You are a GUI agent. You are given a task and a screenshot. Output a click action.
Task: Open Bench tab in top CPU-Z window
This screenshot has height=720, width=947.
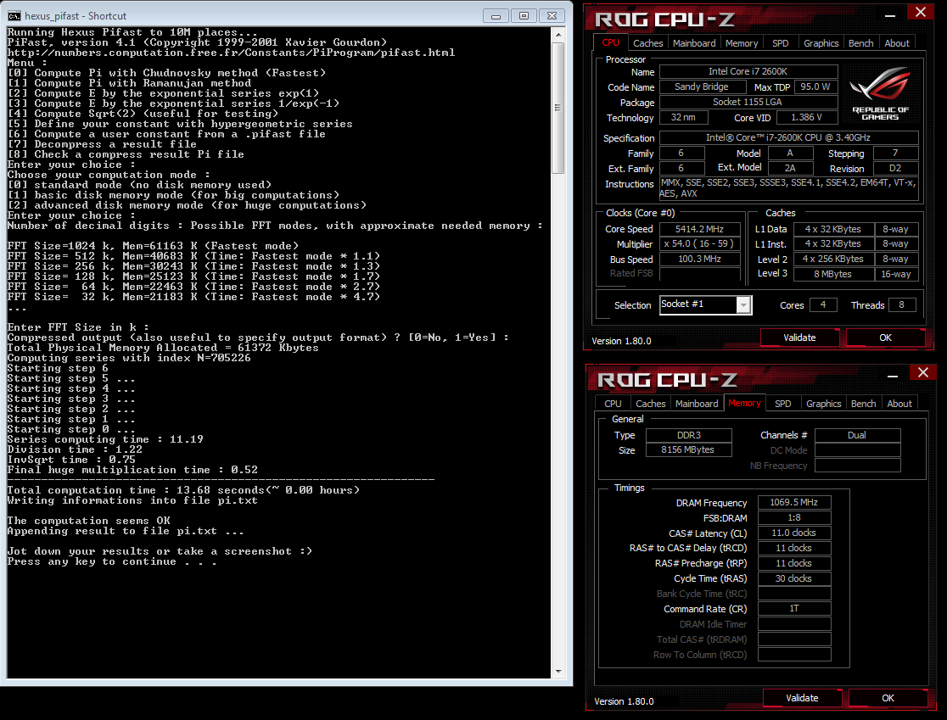(860, 43)
